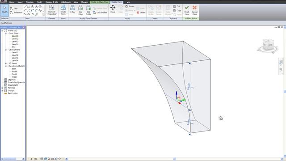Close the Project Browser panel
Viewport: 286px width, 161px height.
tap(24, 27)
